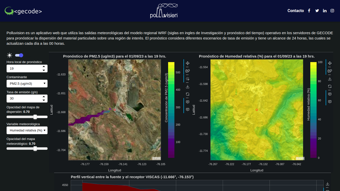Expand the Variable meteorológica dropdown

[27, 130]
